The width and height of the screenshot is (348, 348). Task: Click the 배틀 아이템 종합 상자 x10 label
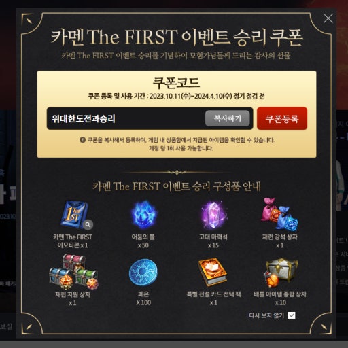click(280, 298)
